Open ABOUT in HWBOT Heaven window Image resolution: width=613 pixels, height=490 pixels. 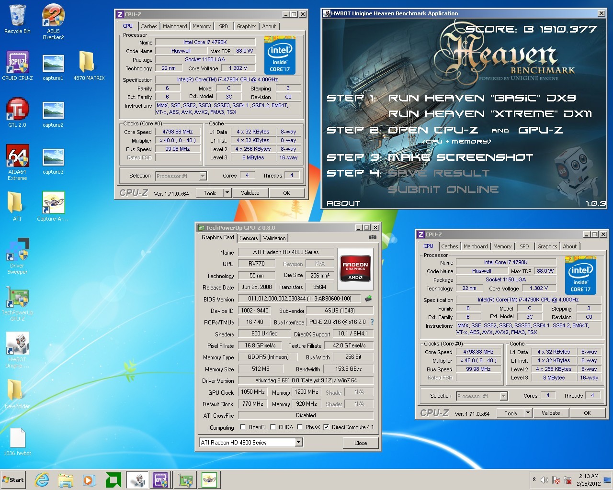pyautogui.click(x=343, y=203)
